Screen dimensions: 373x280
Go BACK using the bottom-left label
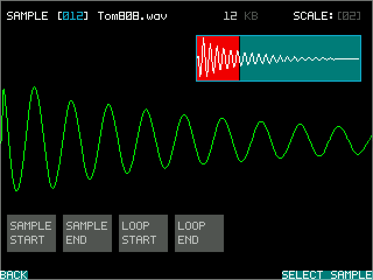(14, 275)
